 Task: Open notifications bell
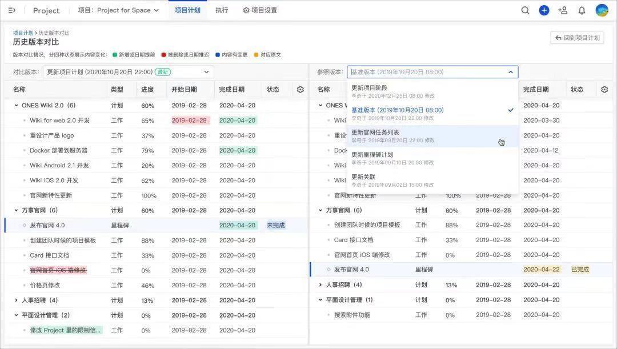point(582,11)
